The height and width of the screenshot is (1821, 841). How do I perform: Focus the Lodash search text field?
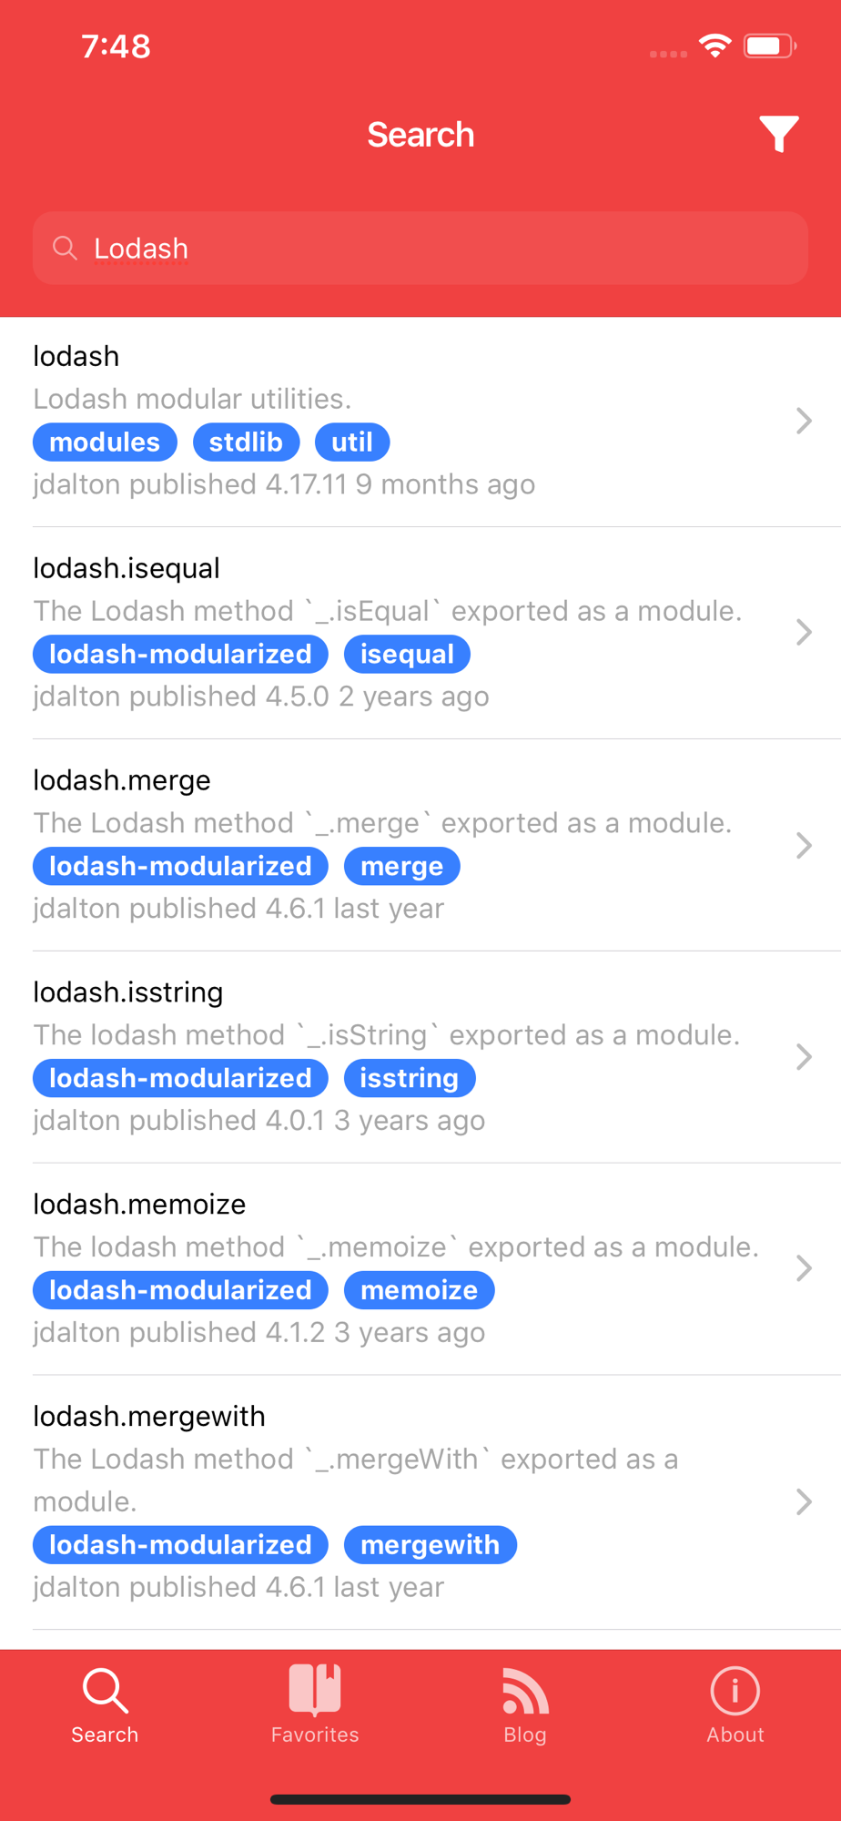437,248
